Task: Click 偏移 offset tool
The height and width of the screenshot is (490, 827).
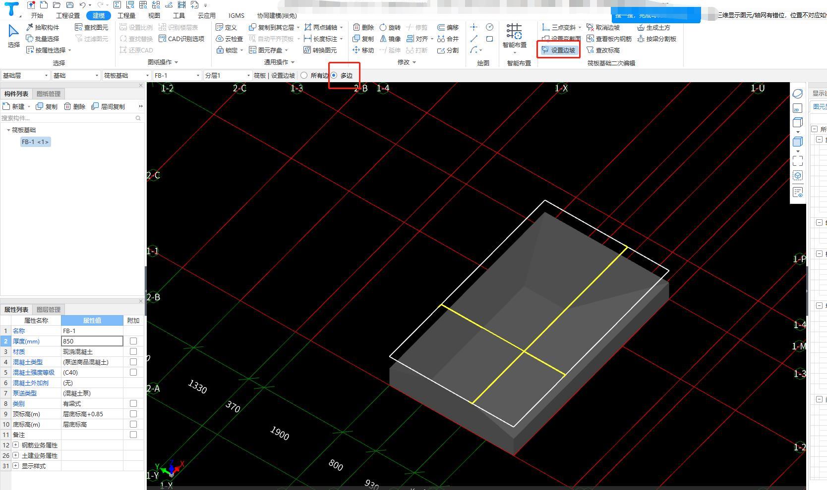Action: click(448, 27)
